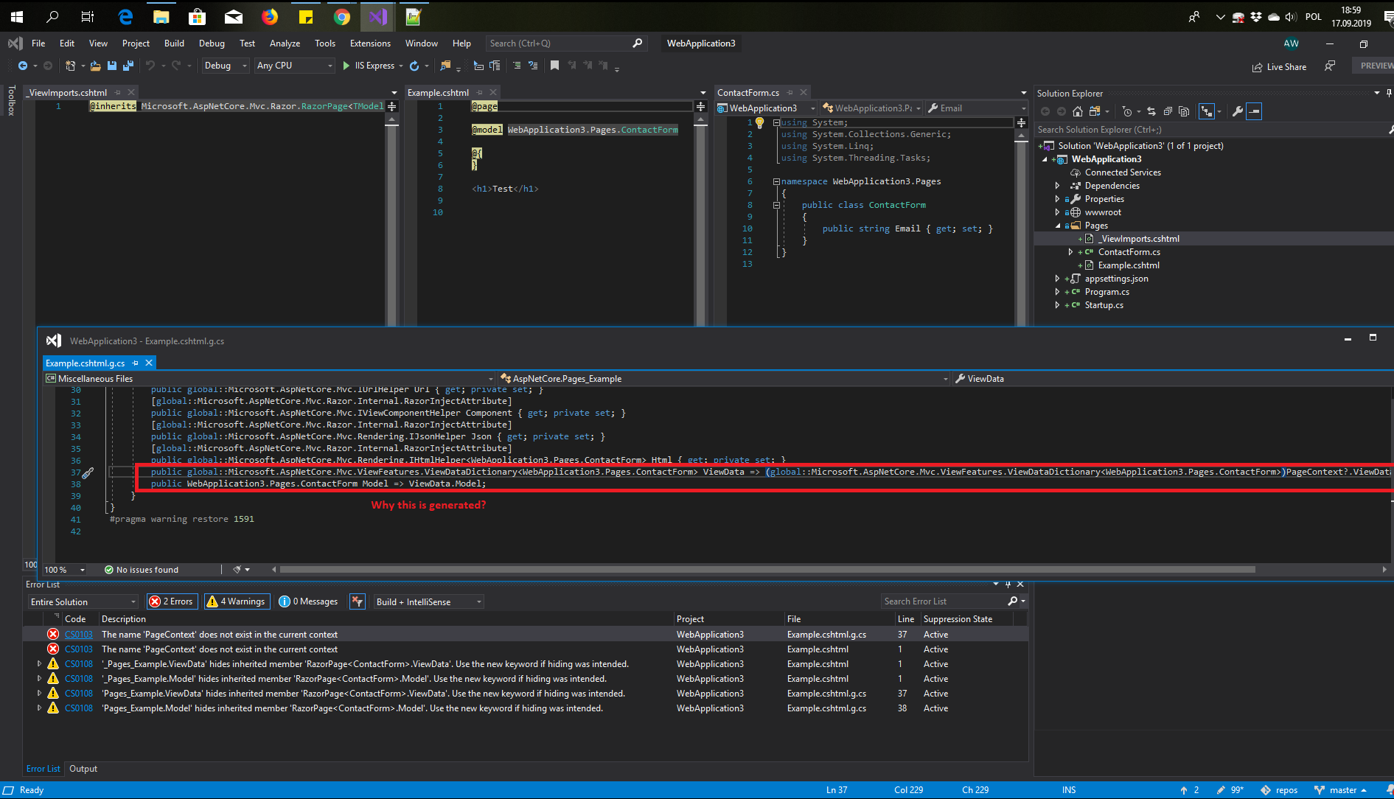Switch to the ContactForm.cs tab
The width and height of the screenshot is (1394, 799).
[747, 92]
